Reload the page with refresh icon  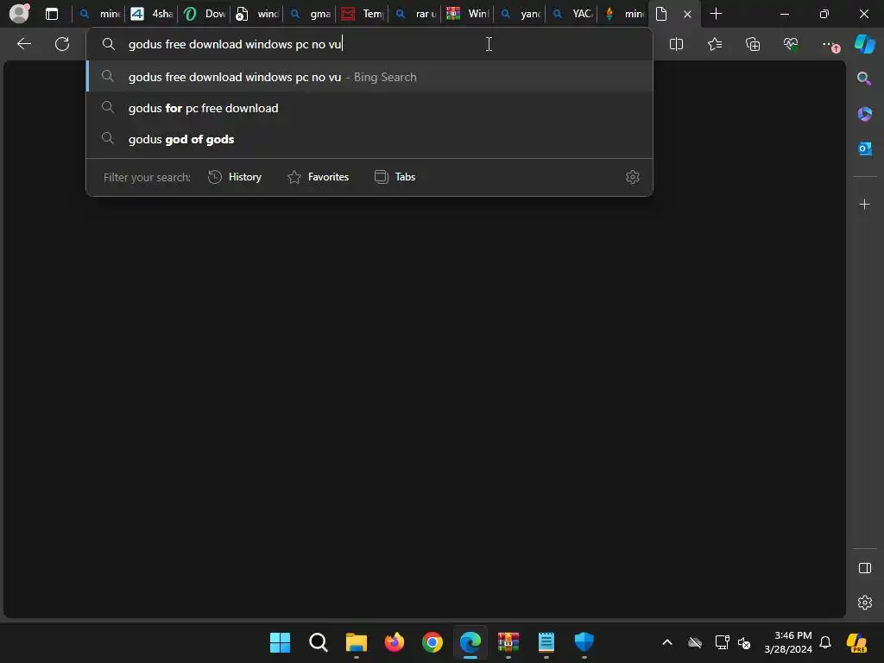(x=62, y=44)
